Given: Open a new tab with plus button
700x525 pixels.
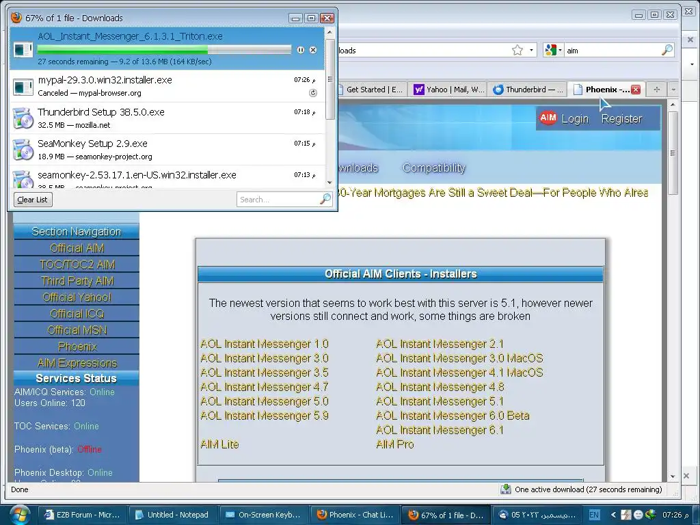Looking at the screenshot, I should [656, 90].
